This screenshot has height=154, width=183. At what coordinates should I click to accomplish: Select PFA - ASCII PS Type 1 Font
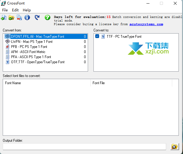coord(46,57)
